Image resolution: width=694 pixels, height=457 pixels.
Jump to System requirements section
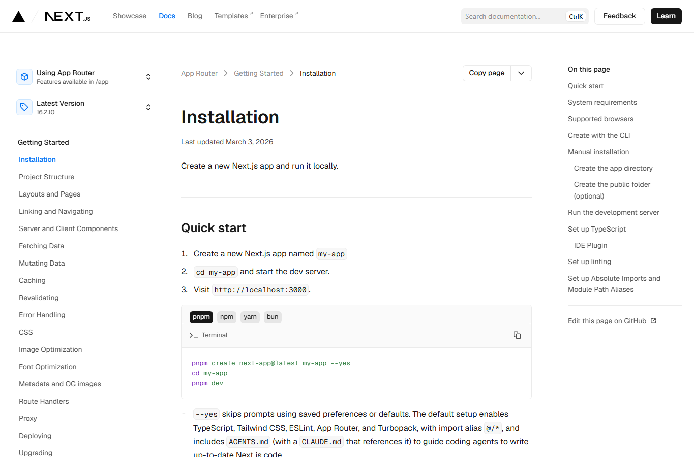602,102
